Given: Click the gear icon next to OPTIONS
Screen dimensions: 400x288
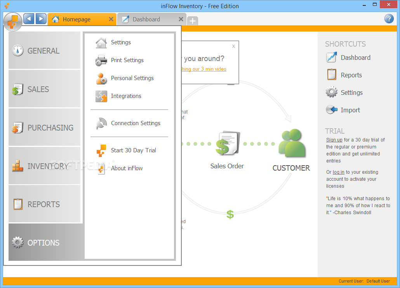Looking at the screenshot, I should (17, 242).
